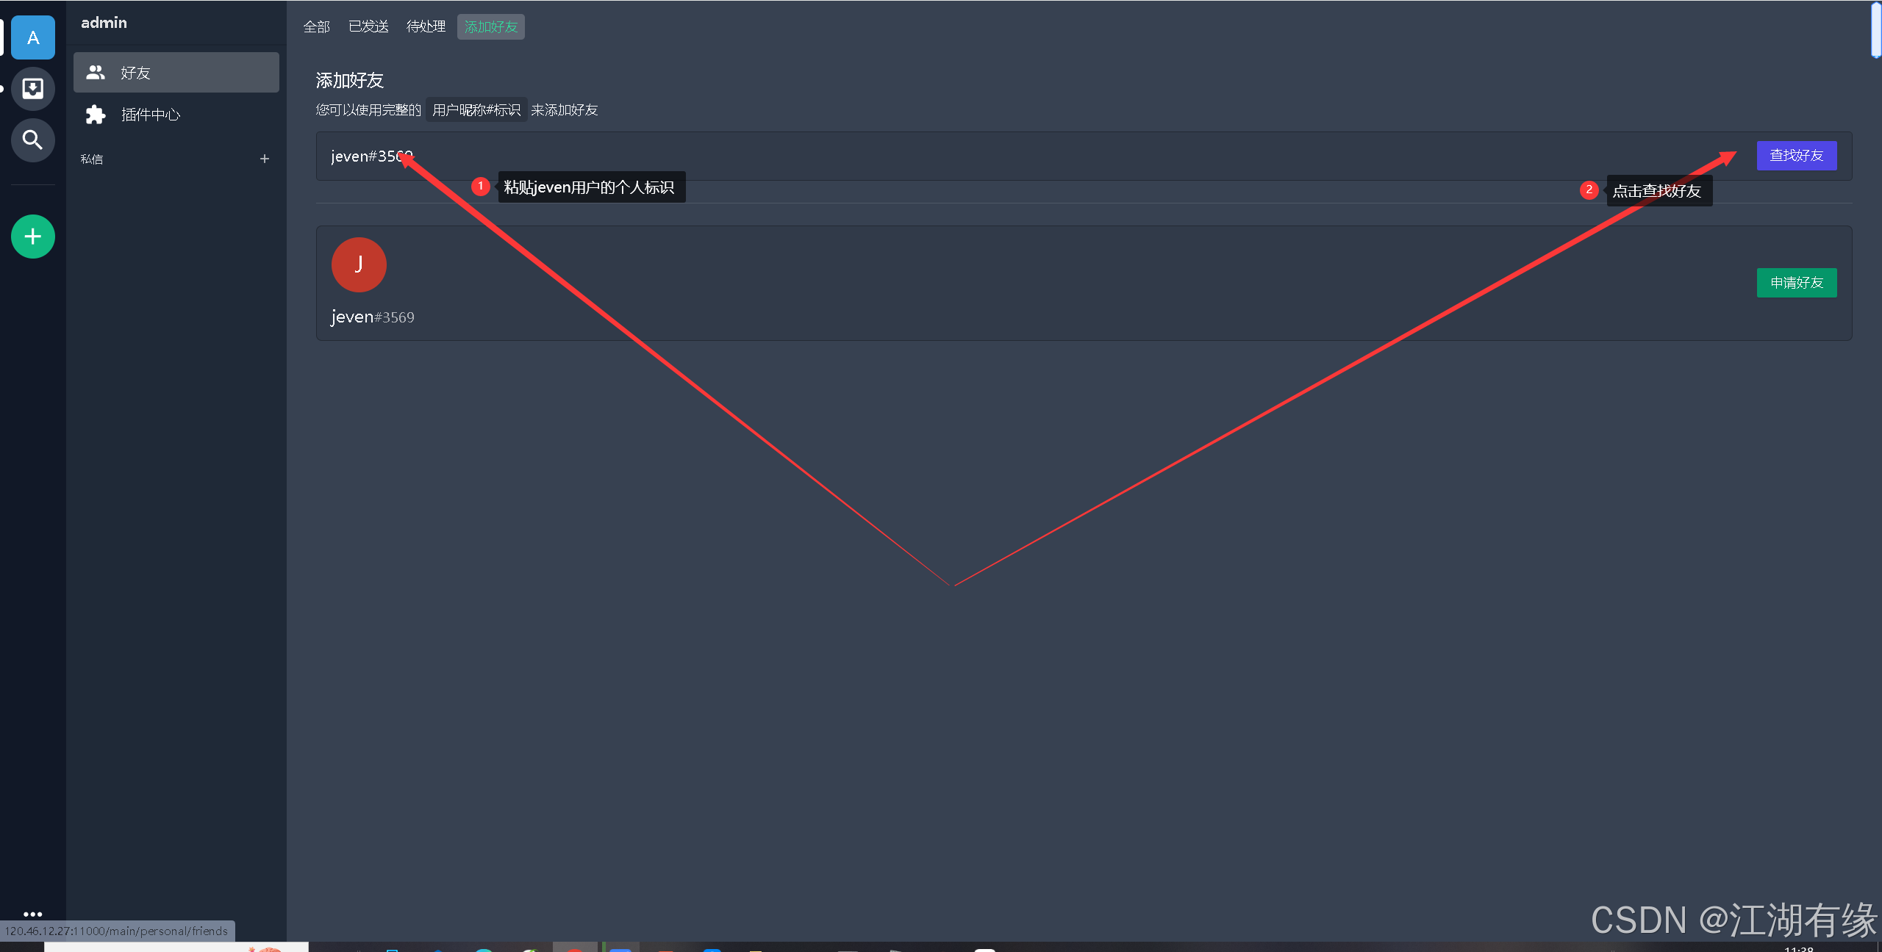Open the inbox icon in left rail
The image size is (1882, 952).
coord(33,89)
